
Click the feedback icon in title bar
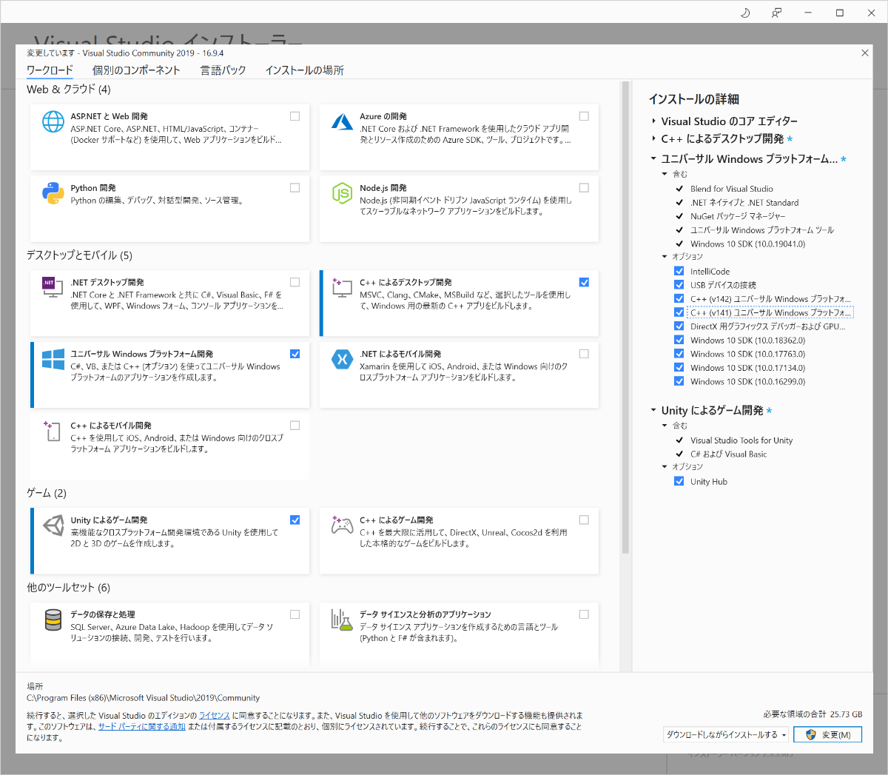(x=776, y=13)
